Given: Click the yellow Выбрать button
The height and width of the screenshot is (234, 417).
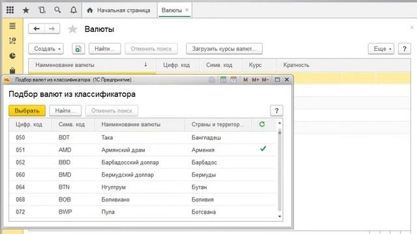Looking at the screenshot, I should (x=27, y=110).
